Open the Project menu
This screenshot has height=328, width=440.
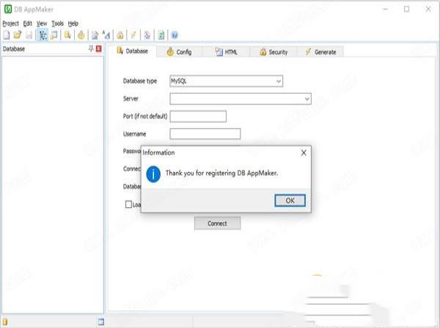pyautogui.click(x=11, y=23)
